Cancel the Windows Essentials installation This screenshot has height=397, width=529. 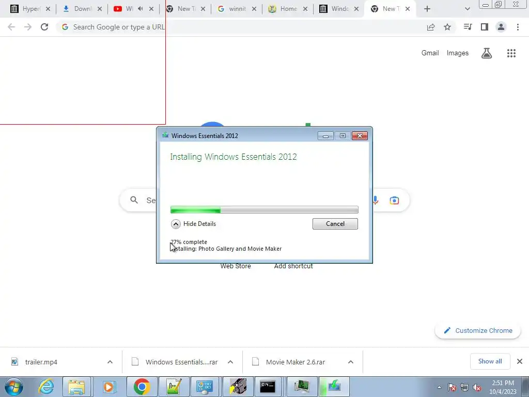coord(335,224)
